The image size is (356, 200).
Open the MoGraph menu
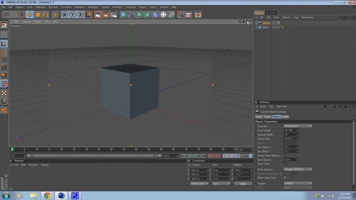[x=117, y=7]
